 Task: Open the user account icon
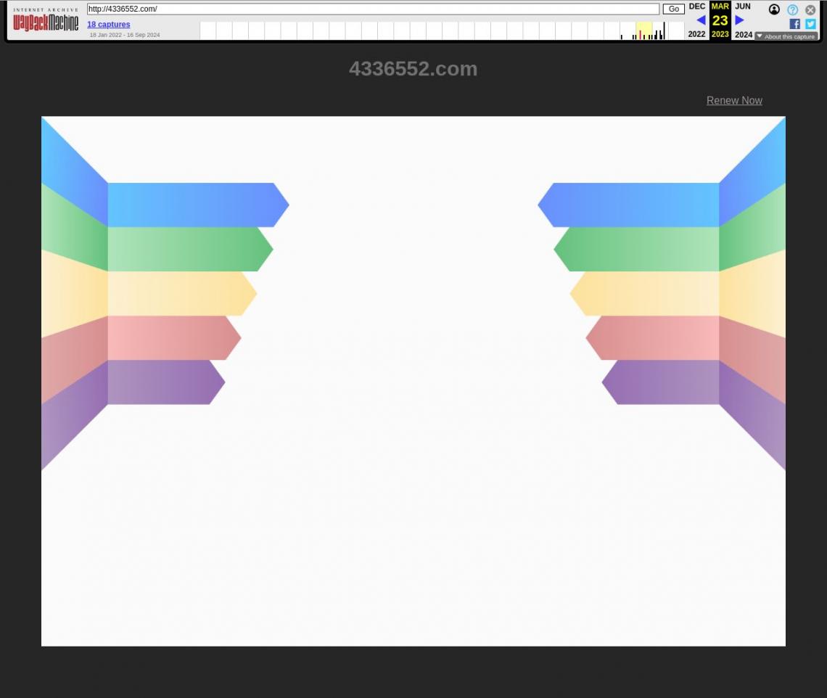[774, 9]
